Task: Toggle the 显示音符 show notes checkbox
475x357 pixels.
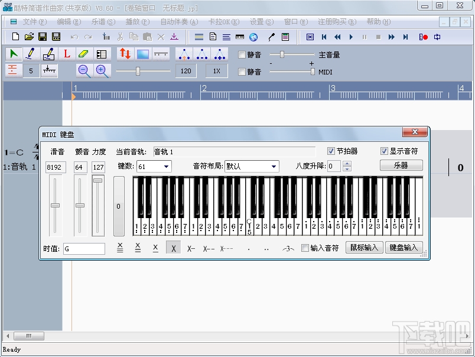Action: [x=384, y=151]
